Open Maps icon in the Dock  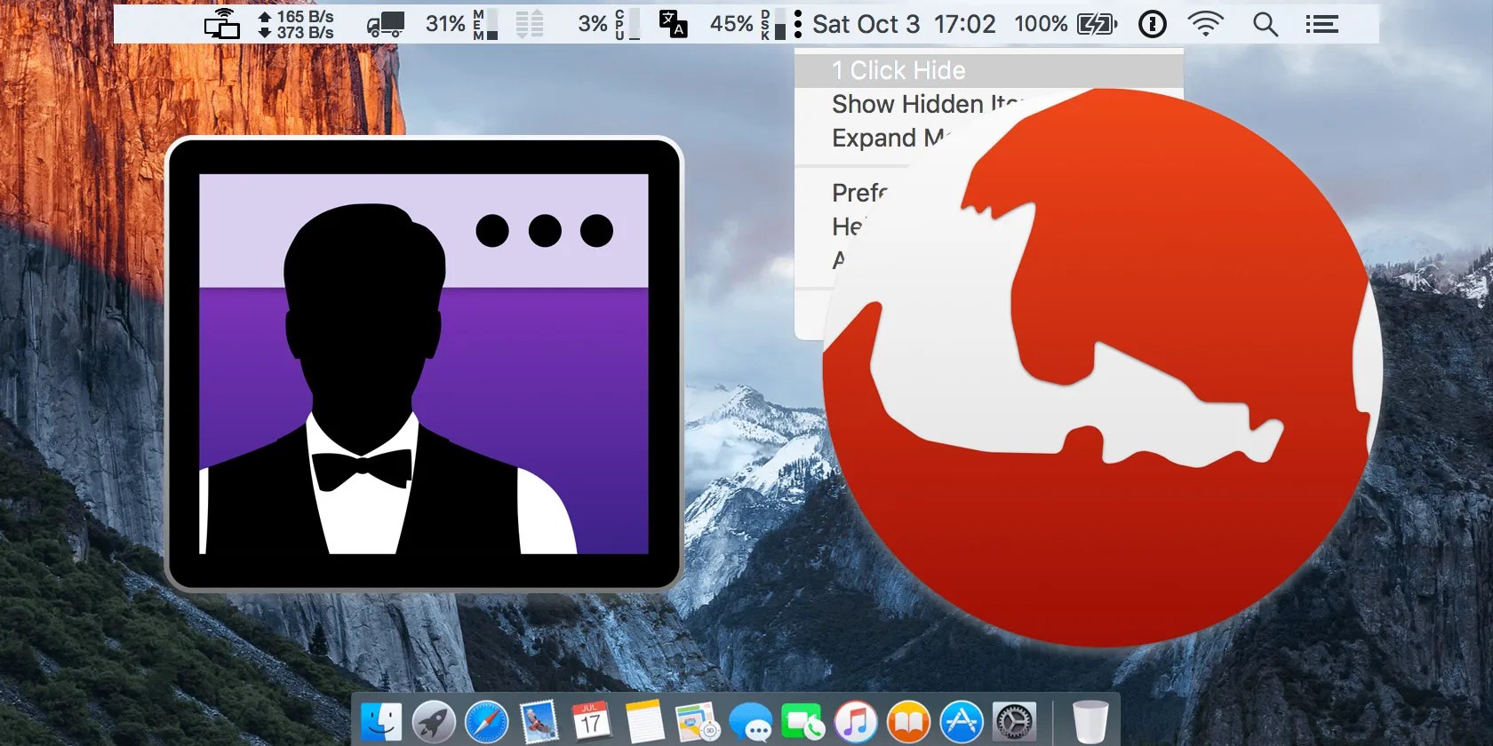698,721
